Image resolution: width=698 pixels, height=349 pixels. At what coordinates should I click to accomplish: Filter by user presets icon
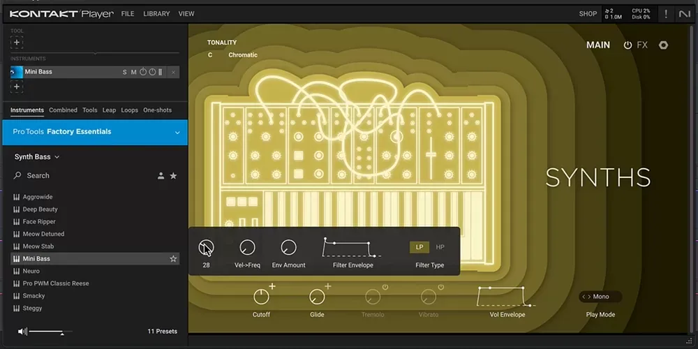(x=161, y=176)
